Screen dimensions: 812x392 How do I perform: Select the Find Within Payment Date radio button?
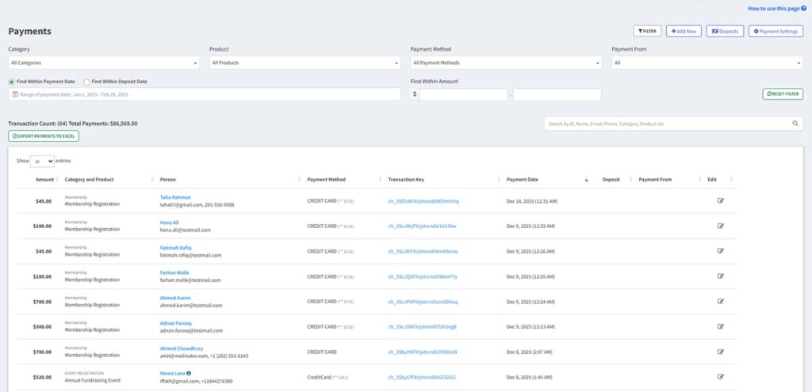11,82
